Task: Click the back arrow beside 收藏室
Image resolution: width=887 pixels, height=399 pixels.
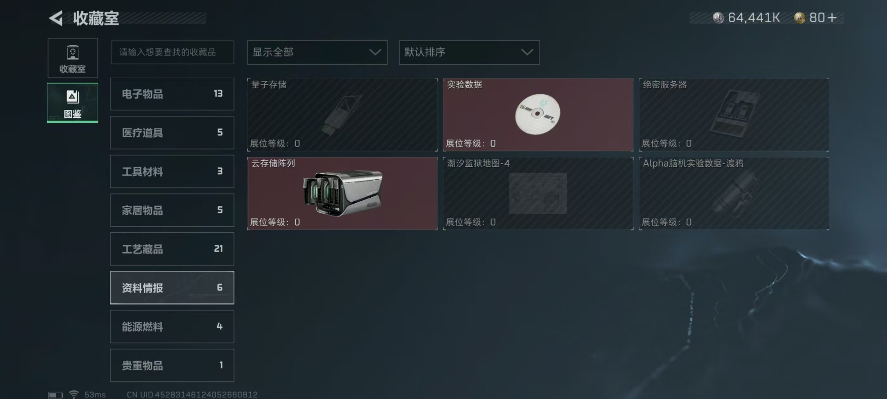Action: (56, 18)
